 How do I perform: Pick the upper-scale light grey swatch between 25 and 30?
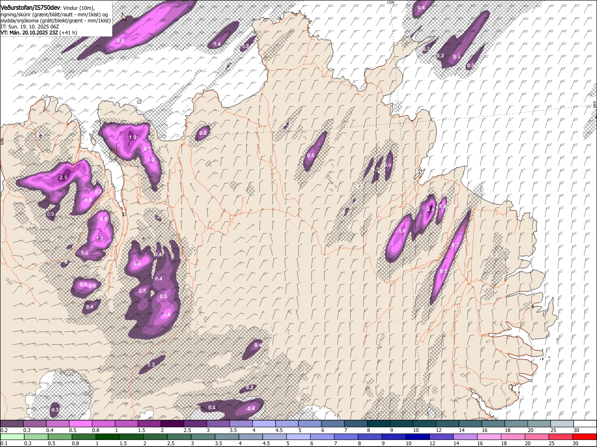[x=562, y=423]
